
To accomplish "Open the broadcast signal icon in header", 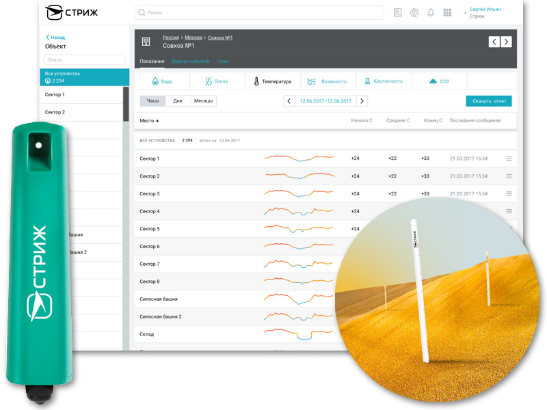I will point(414,12).
